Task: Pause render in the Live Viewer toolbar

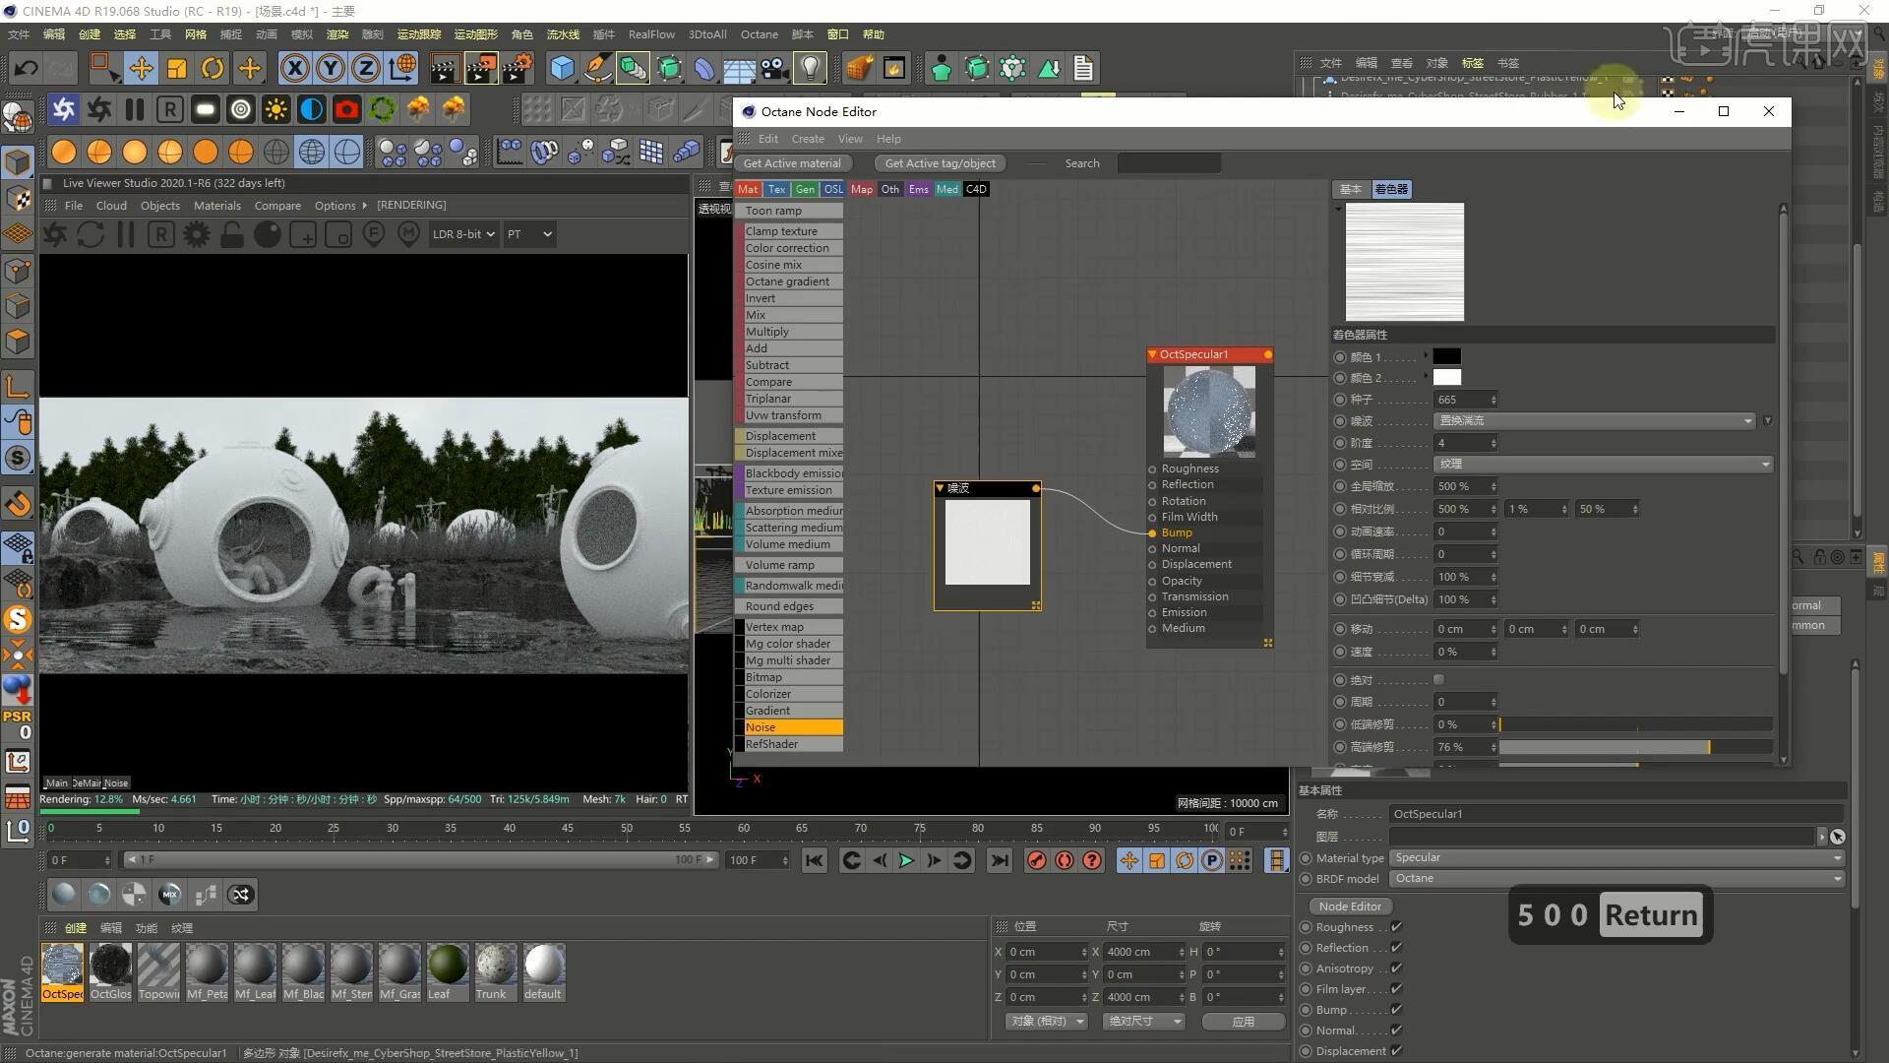Action: pyautogui.click(x=126, y=234)
